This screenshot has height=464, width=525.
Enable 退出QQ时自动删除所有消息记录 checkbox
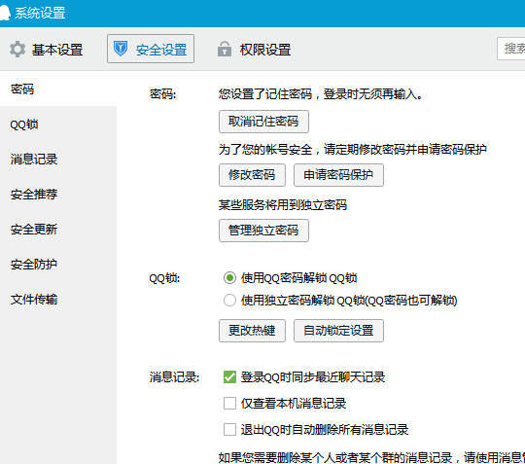coord(229,430)
